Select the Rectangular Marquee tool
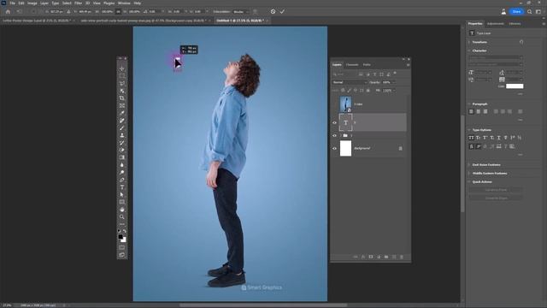The width and height of the screenshot is (547, 308). click(x=121, y=76)
